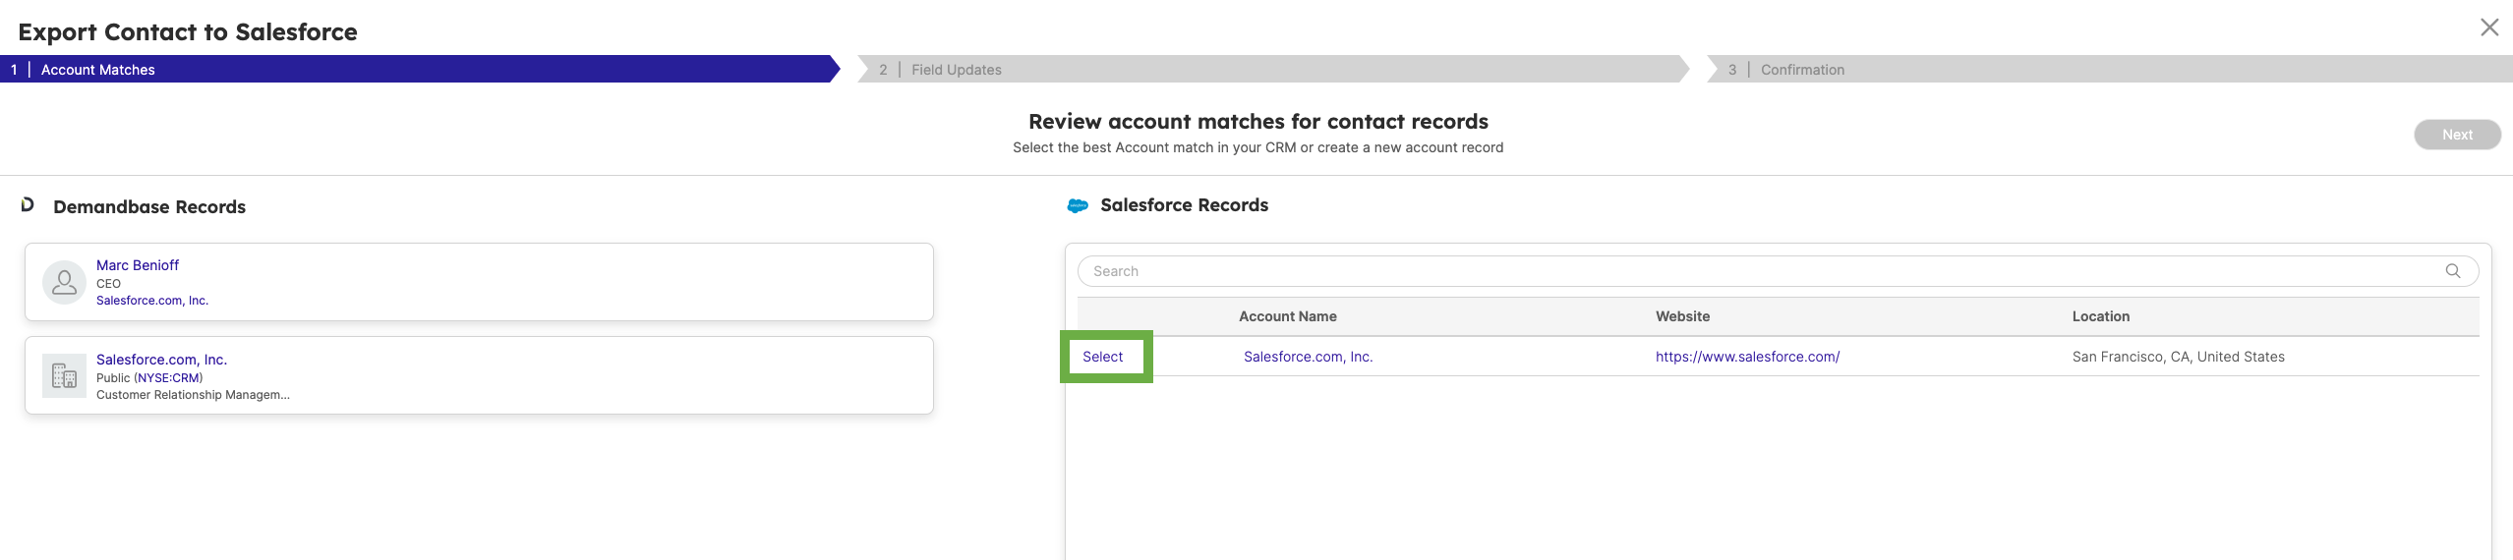Click the Salesforce.com company building icon
Screen dimensions: 2513x560
(64, 376)
